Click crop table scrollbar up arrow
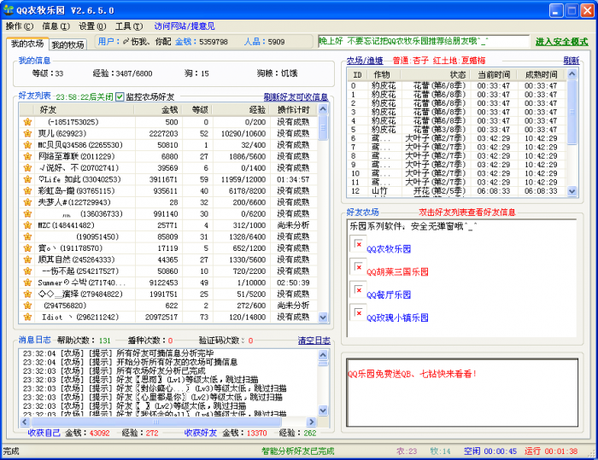 point(572,73)
